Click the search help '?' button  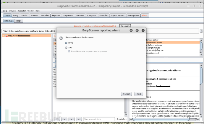pos(57,119)
